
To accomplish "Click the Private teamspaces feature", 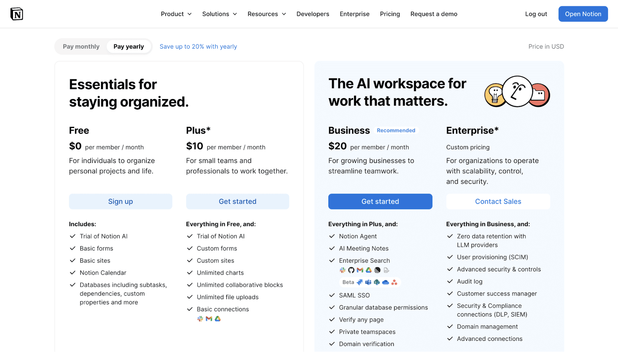I will 367,332.
